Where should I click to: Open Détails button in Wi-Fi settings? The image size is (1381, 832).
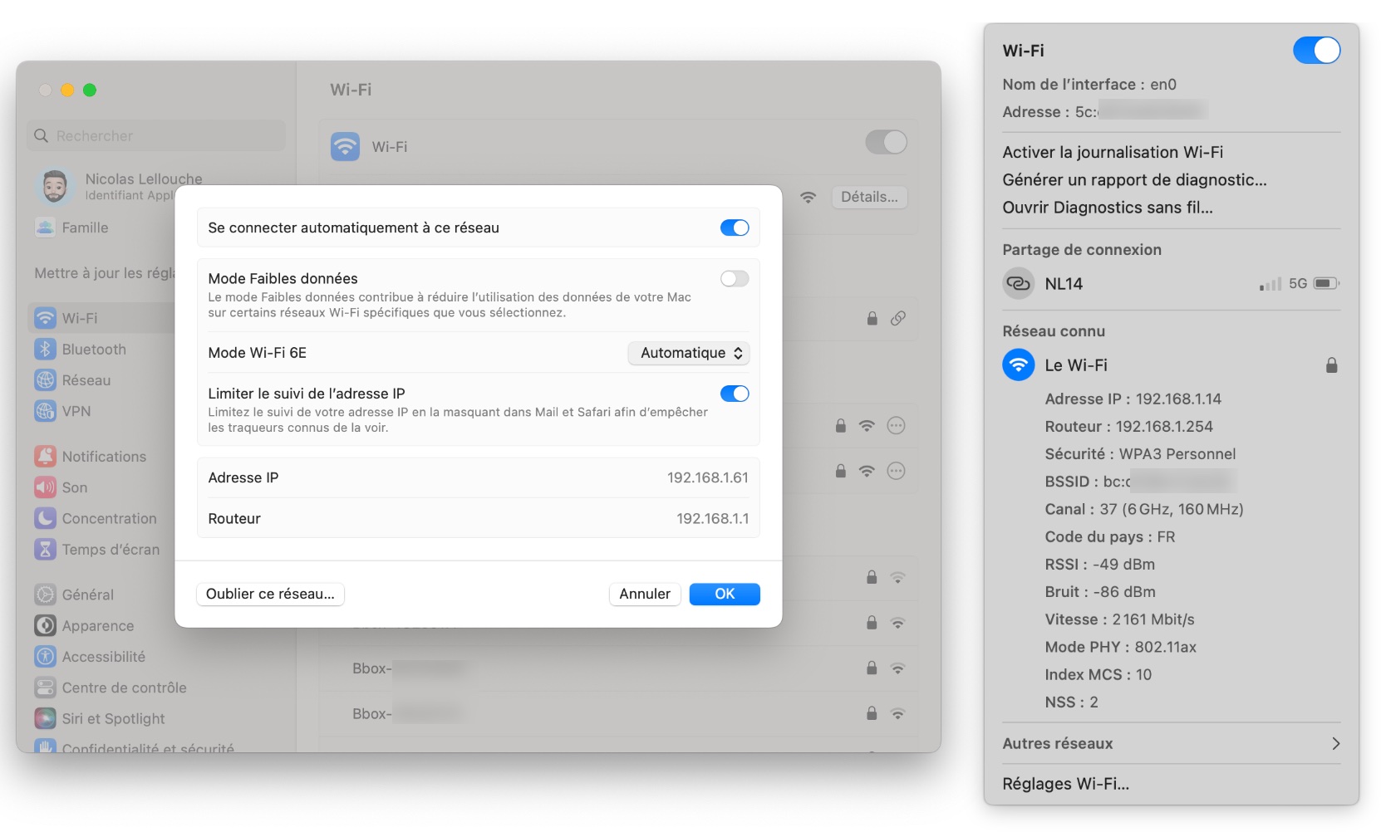pos(869,197)
